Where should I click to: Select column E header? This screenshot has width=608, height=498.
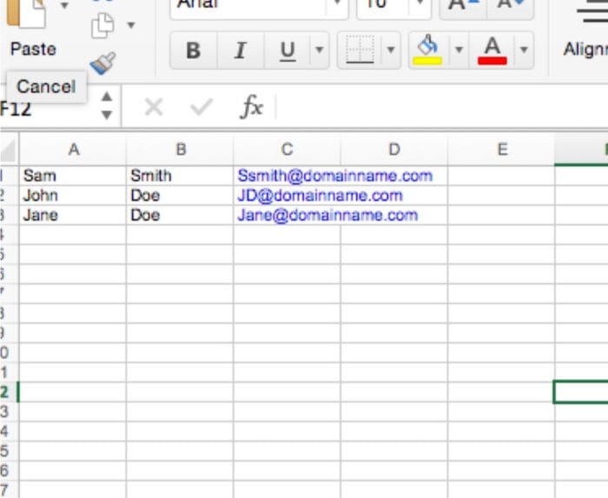tap(501, 149)
